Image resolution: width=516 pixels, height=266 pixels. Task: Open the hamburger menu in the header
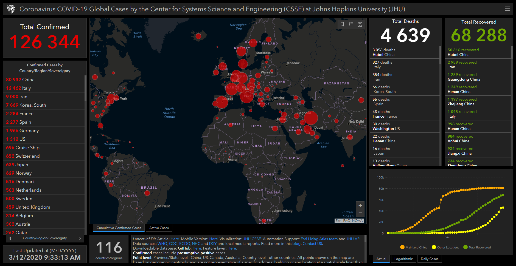click(507, 9)
